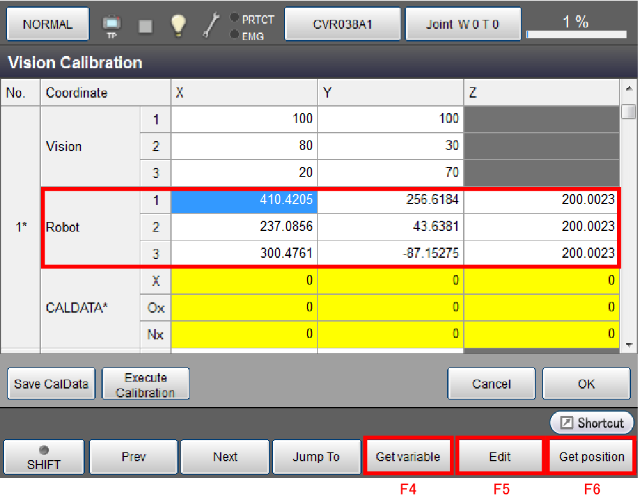
Task: Open the Shortcut button
Action: tap(591, 423)
